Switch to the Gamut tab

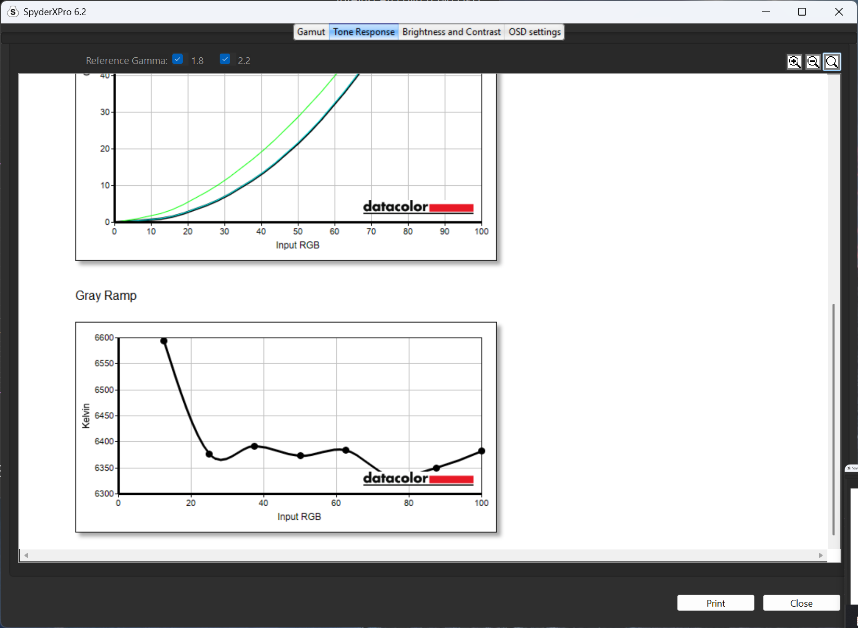[311, 32]
